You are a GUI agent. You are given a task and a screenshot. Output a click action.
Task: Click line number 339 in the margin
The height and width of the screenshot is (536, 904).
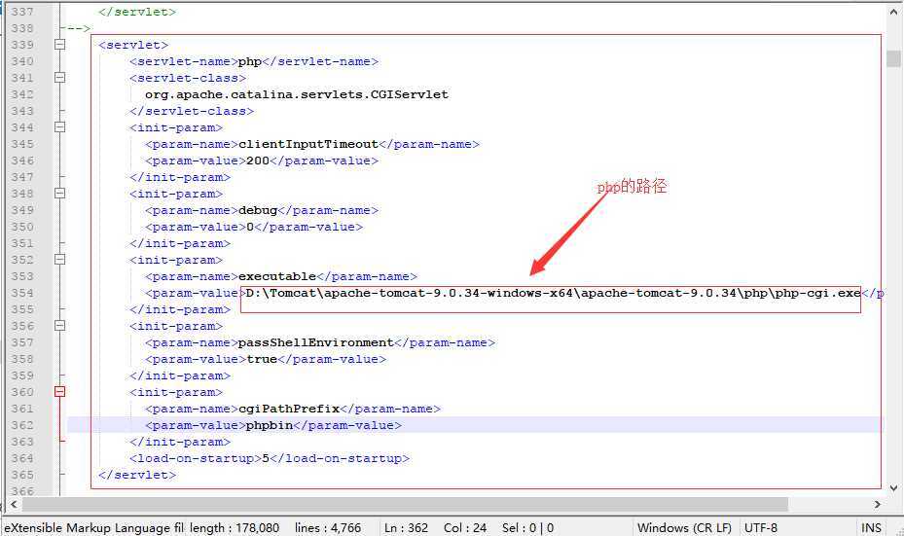tap(22, 45)
